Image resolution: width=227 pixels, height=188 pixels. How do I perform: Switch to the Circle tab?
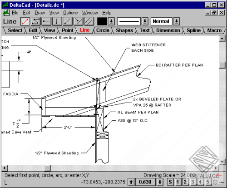103,30
